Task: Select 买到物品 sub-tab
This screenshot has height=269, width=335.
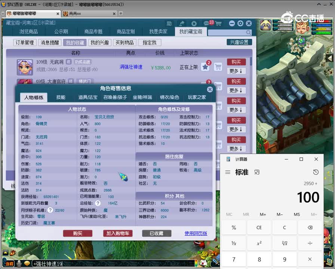Action: [125, 43]
